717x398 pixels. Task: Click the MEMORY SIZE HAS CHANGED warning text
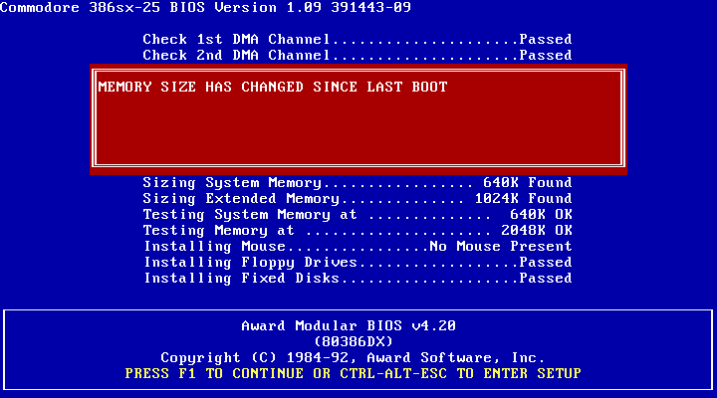(x=273, y=88)
